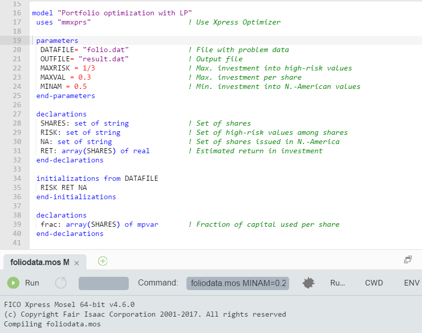Click the model title "Portfolio optimization with LP"

(125, 13)
